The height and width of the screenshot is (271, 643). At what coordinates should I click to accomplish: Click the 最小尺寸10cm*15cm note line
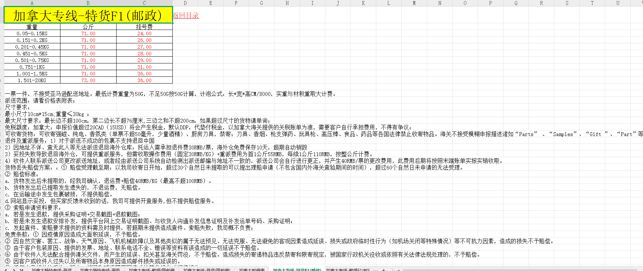(x=47, y=114)
